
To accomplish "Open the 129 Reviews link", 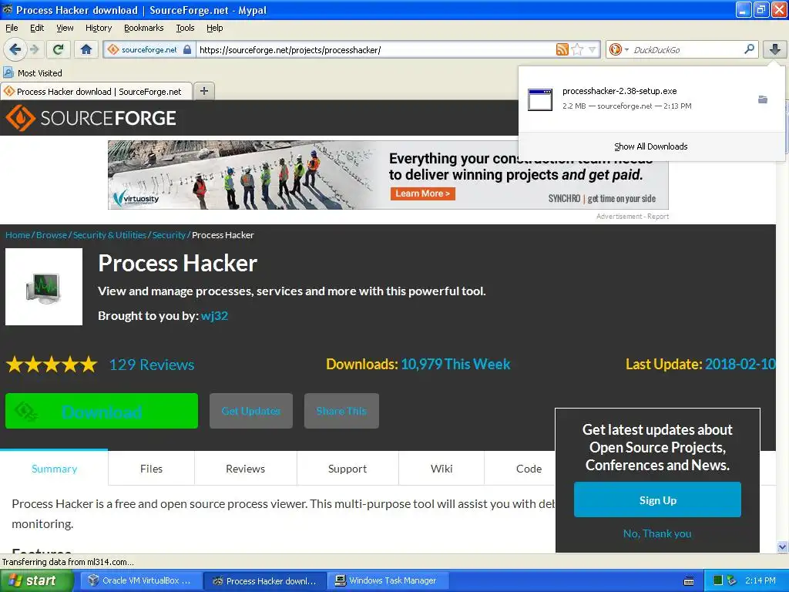I will (x=152, y=365).
